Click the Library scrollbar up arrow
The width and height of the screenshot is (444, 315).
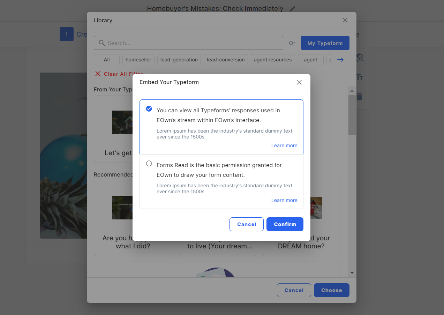tap(352, 91)
